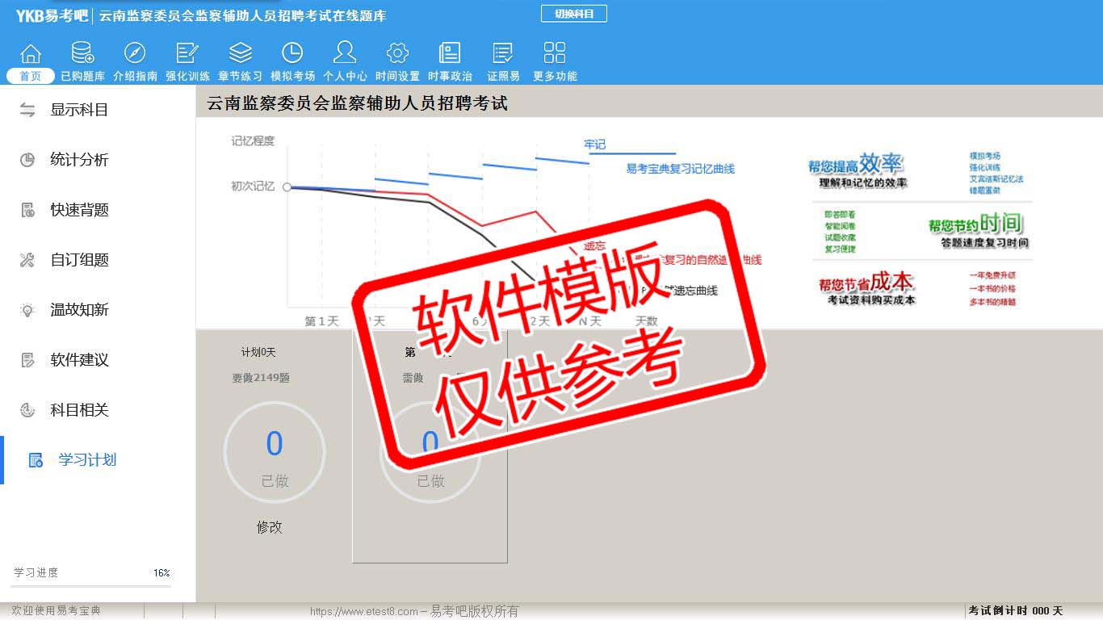Open the 时事政治 news icon
Image resolution: width=1103 pixels, height=620 pixels.
[x=450, y=53]
